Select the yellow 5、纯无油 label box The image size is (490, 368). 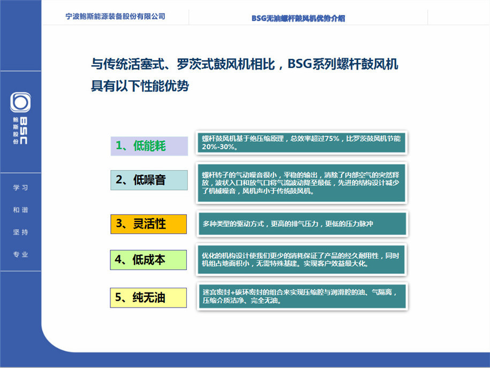149,298
